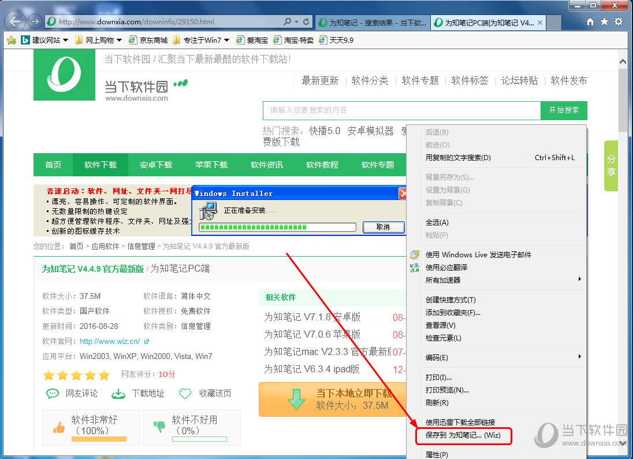633x459 pixels.
Task: Refresh the page from the address bar icon
Action: [307, 21]
